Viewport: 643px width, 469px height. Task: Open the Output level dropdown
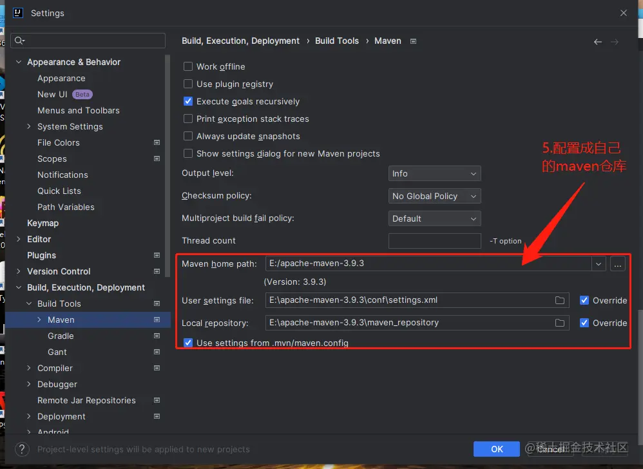[434, 173]
